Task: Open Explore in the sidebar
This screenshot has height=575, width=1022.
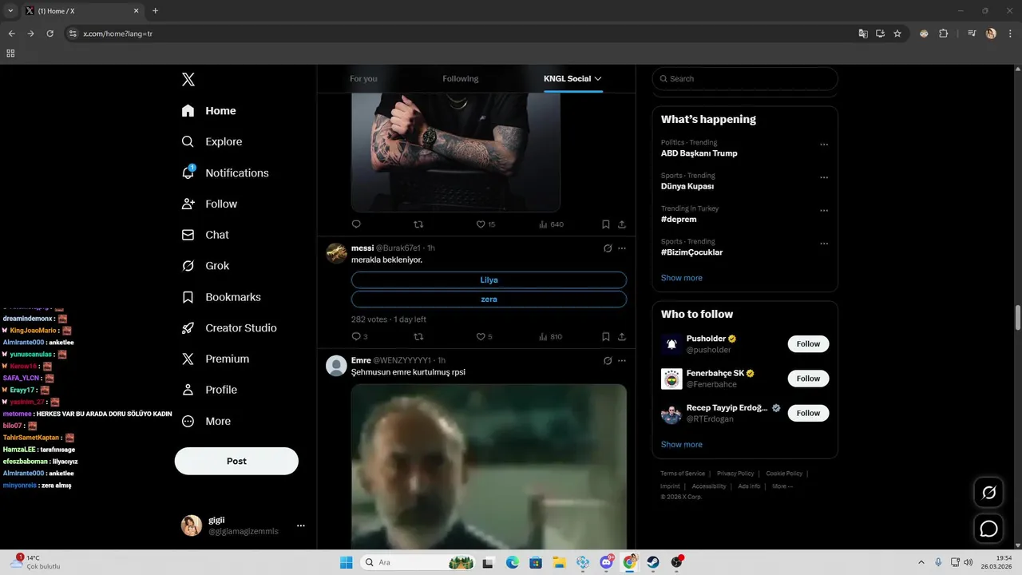Action: coord(212,141)
